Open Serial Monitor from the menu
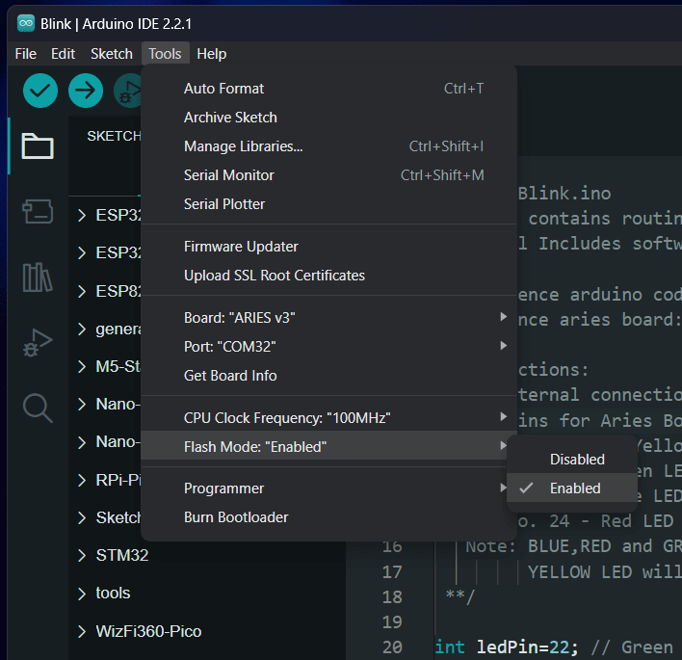Image resolution: width=682 pixels, height=660 pixels. pyautogui.click(x=329, y=175)
